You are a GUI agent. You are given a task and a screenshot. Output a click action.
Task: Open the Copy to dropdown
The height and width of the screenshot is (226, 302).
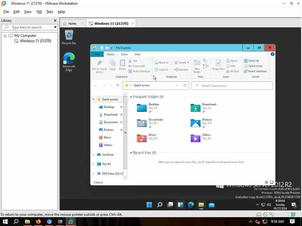(163, 69)
